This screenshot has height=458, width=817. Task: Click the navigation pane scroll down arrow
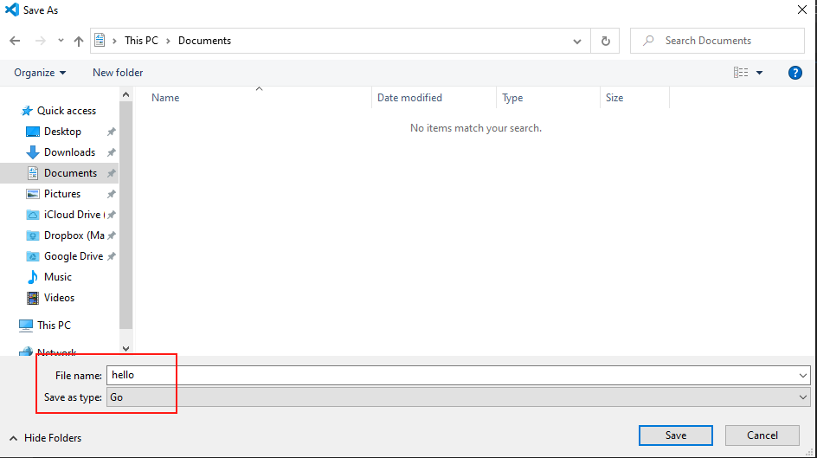125,349
